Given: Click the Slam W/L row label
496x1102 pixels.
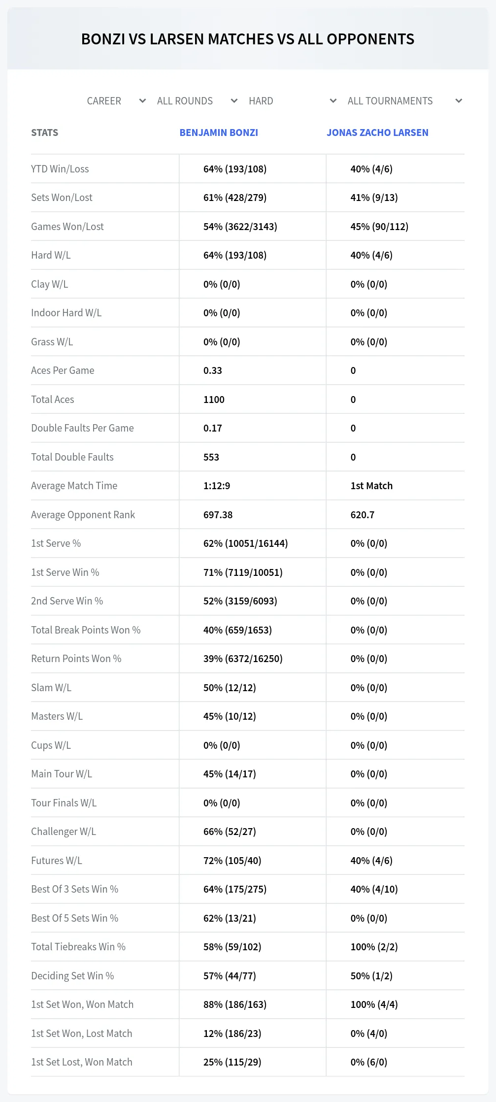Looking at the screenshot, I should pos(51,688).
